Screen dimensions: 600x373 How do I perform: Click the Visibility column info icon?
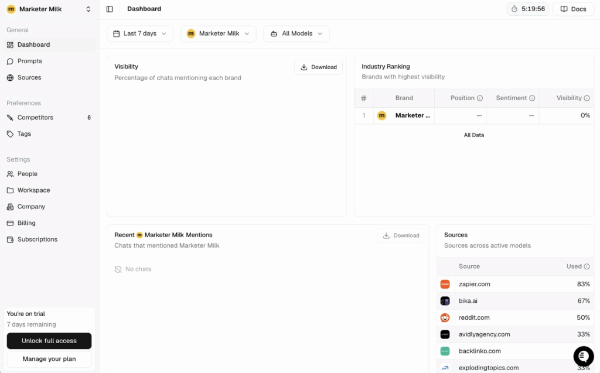tap(587, 98)
